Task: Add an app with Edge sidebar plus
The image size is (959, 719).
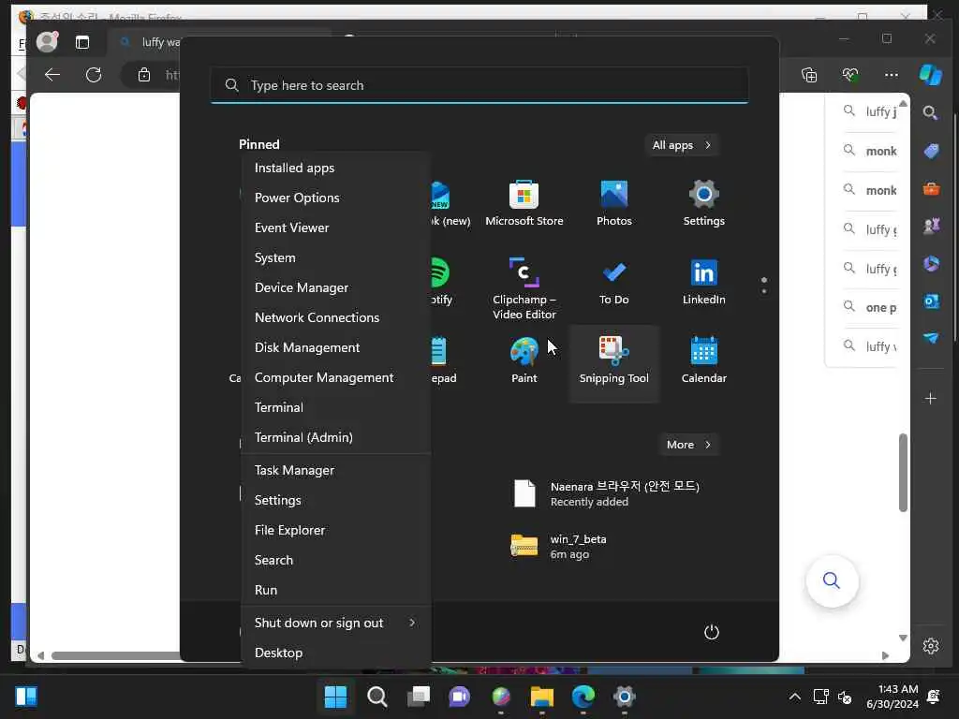Action: [x=931, y=399]
